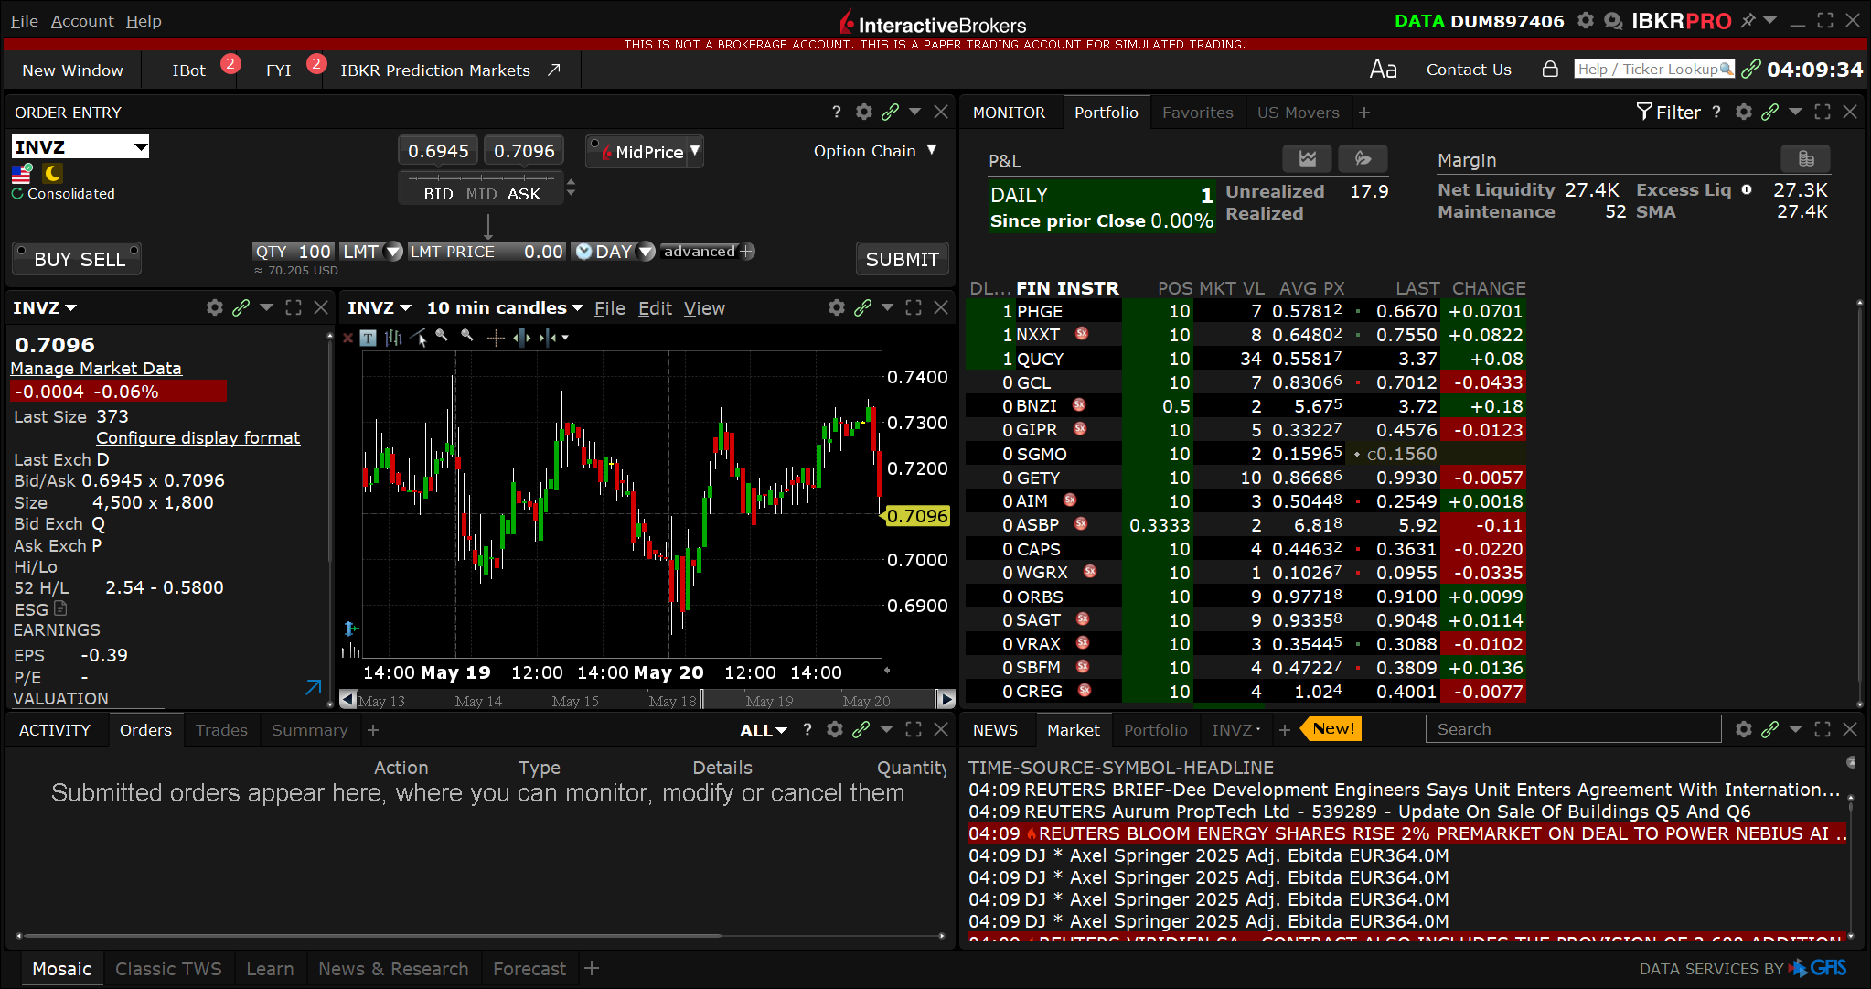Click the blue pop-out arrow in quote details

313,687
